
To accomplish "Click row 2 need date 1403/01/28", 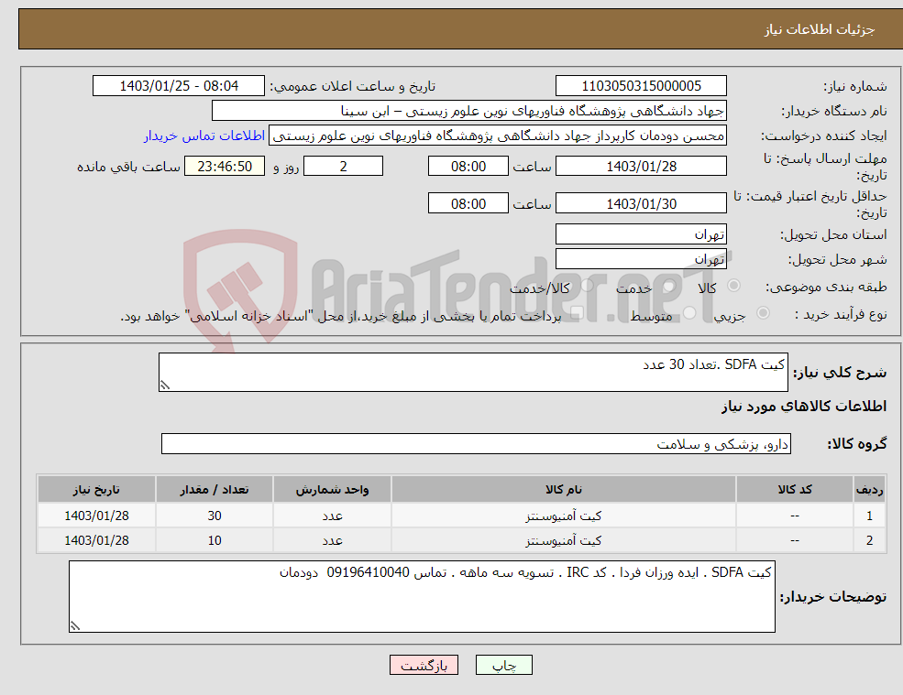I will [x=97, y=541].
